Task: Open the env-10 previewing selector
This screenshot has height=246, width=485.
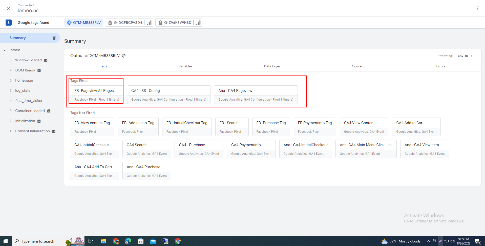Action: 465,56
